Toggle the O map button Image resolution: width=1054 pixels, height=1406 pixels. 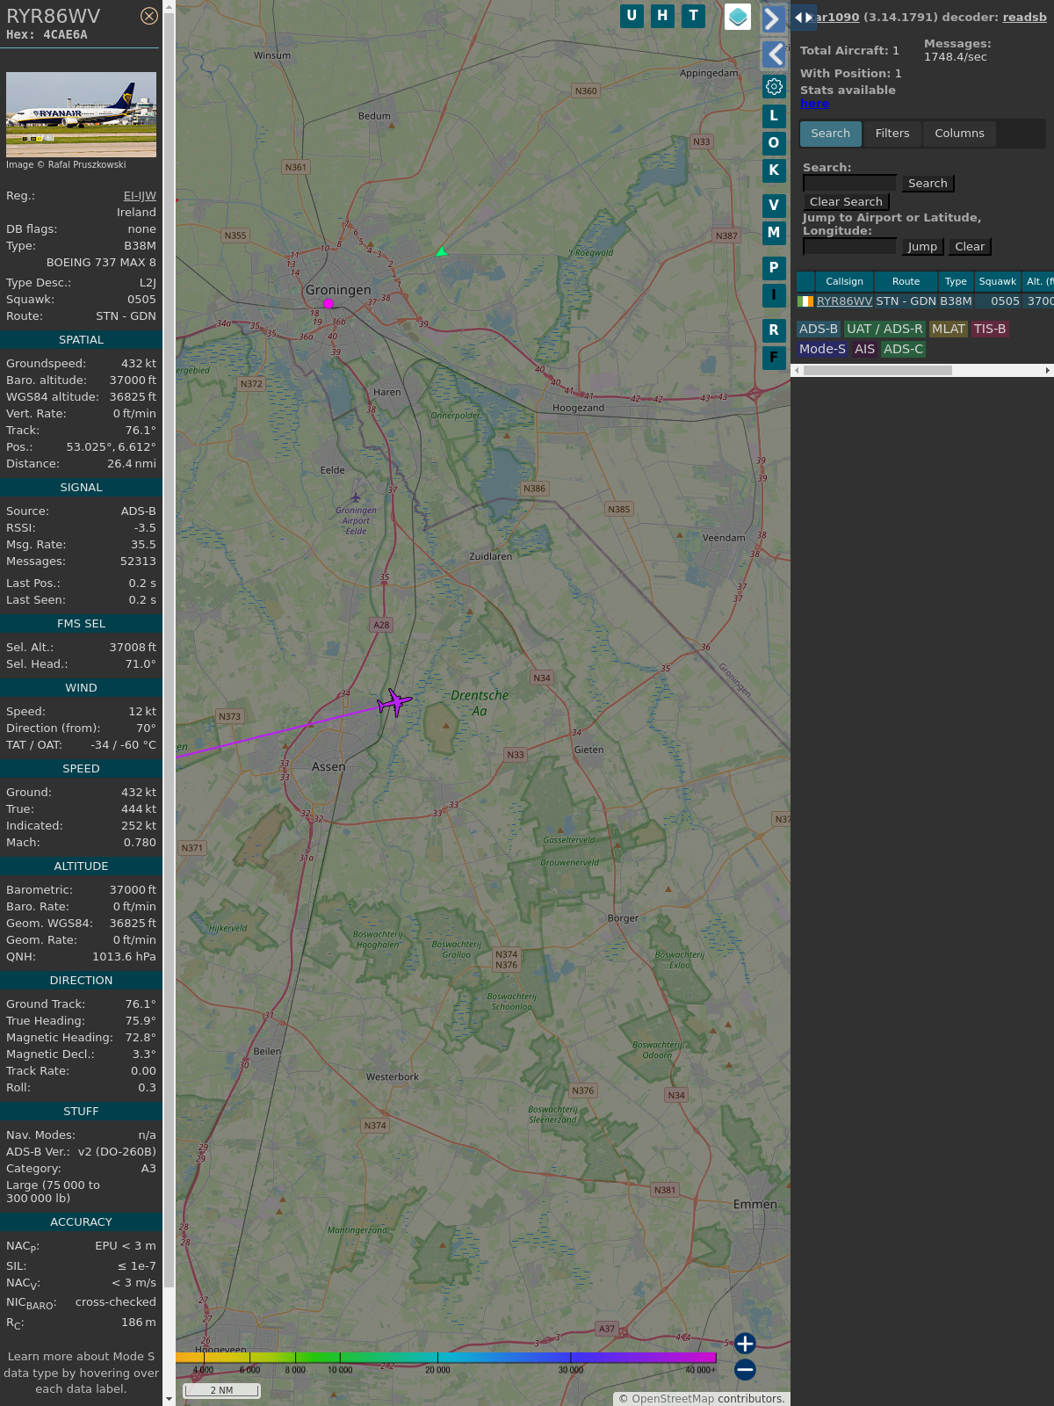coord(774,143)
